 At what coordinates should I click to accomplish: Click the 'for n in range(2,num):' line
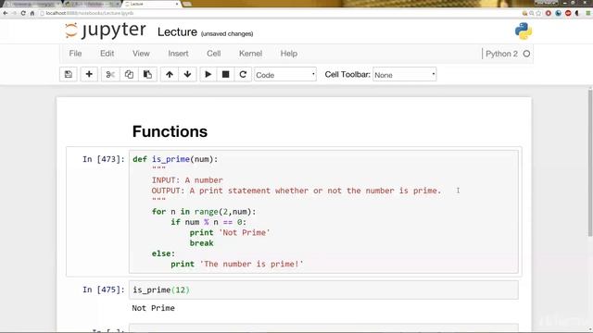click(x=204, y=212)
